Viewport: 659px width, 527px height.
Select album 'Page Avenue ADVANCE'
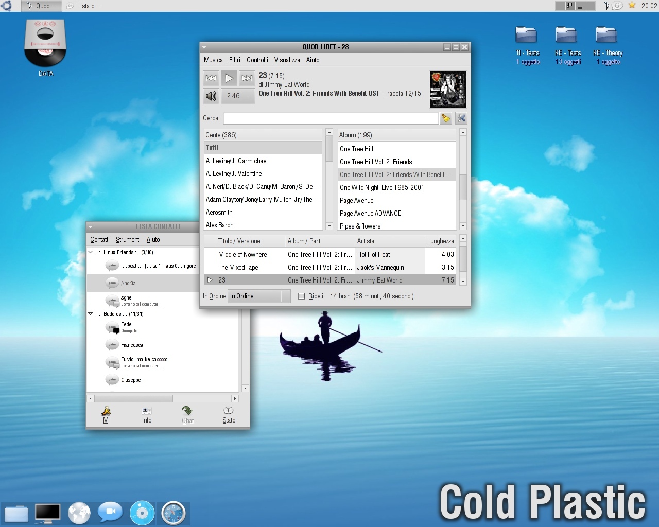(x=396, y=213)
